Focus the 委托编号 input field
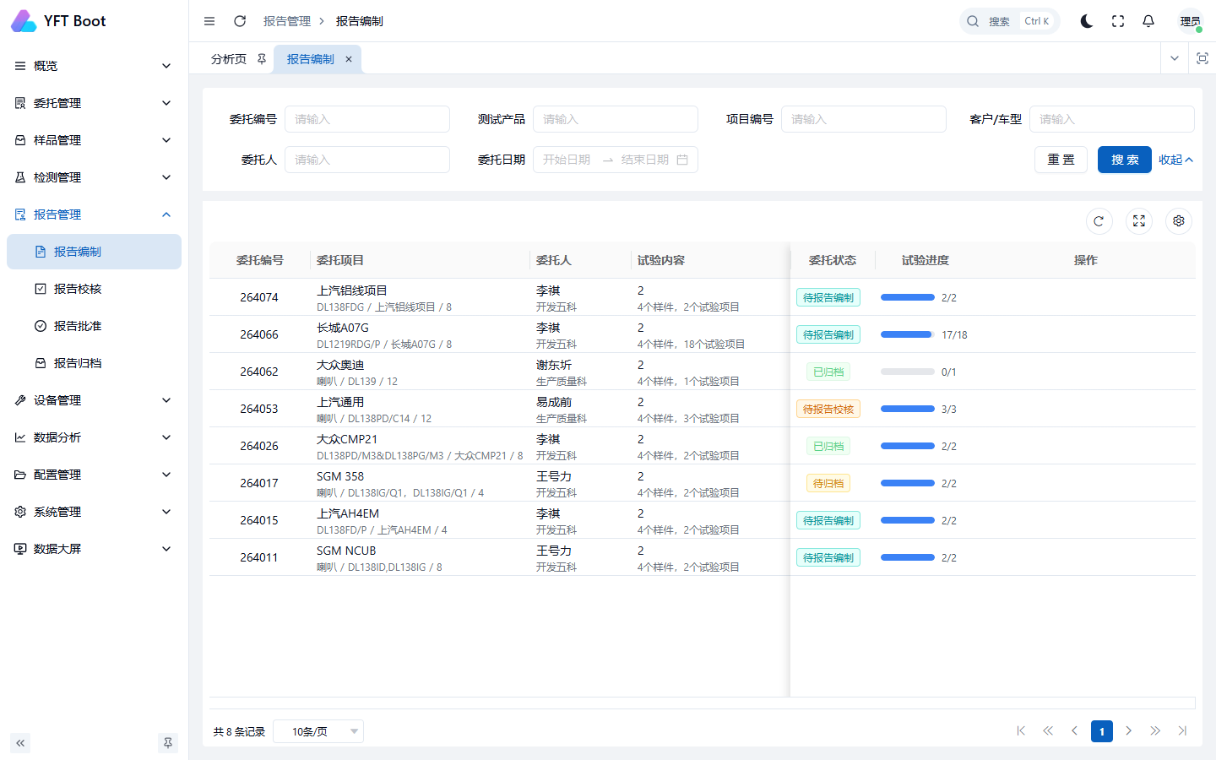The image size is (1216, 760). (367, 119)
